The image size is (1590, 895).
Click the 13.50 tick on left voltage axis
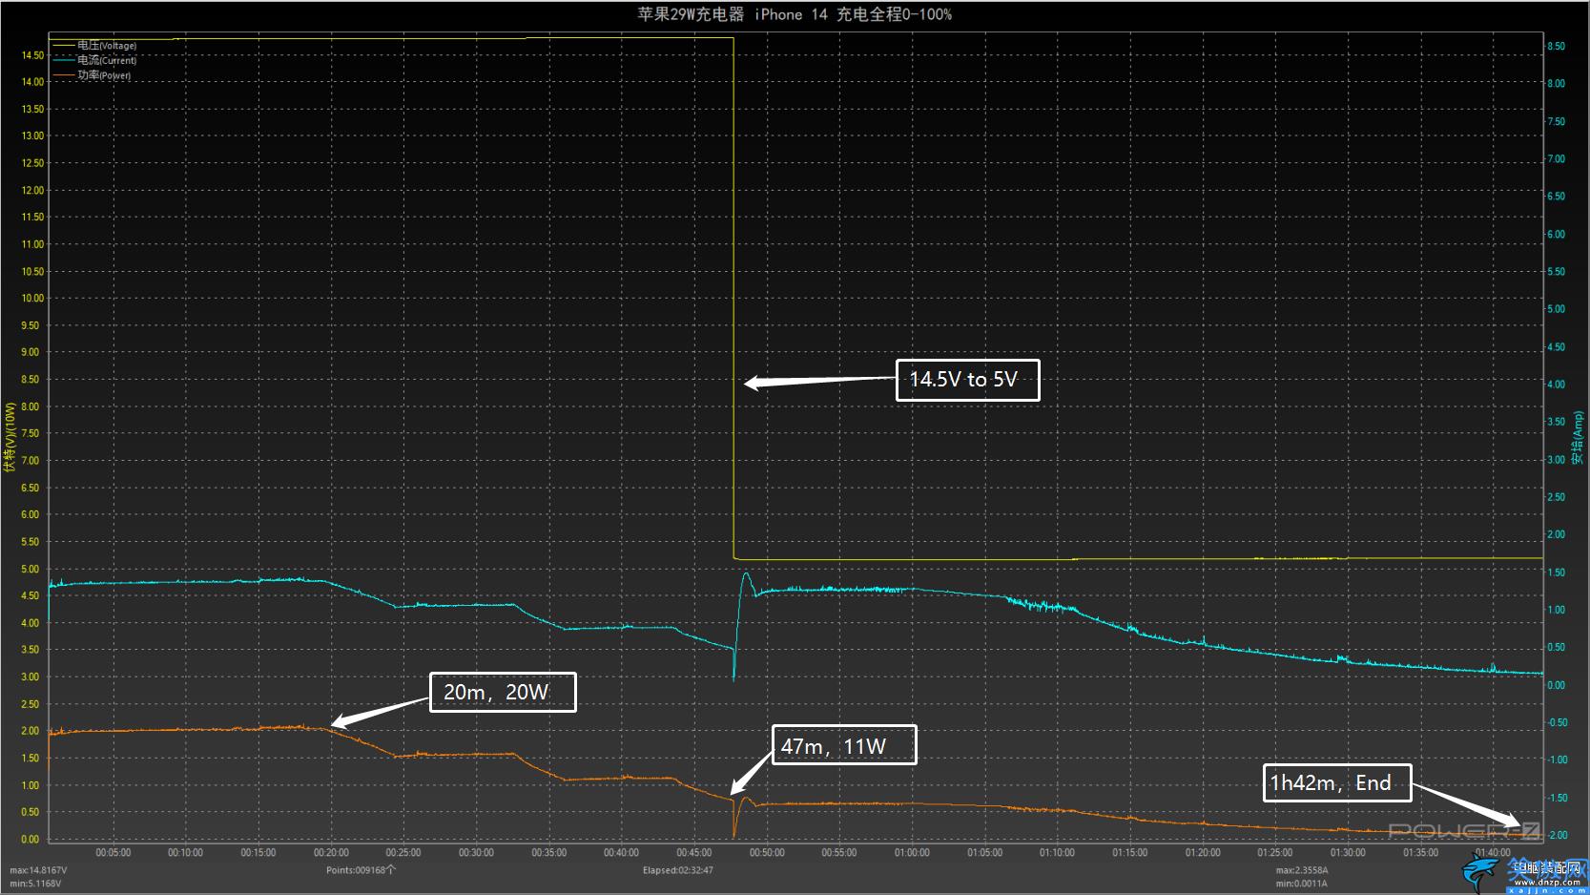click(32, 110)
